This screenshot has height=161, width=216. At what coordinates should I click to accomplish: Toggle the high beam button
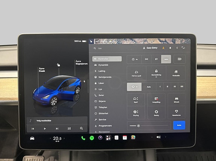coord(180,59)
